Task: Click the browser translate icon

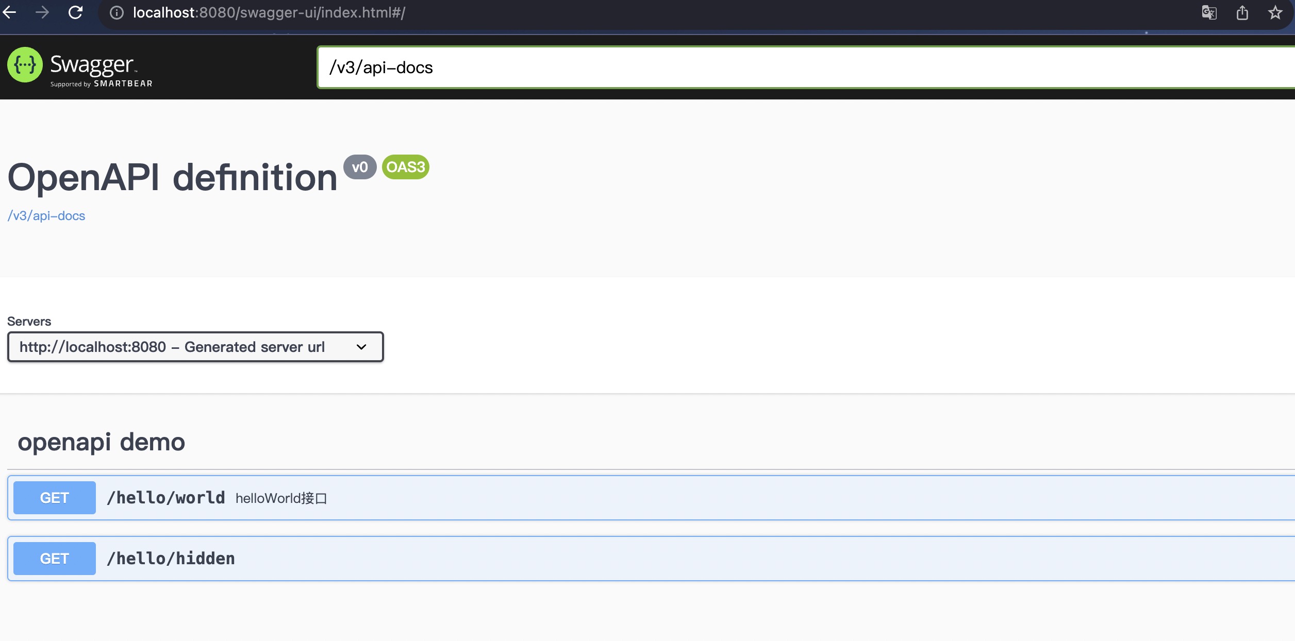Action: tap(1209, 12)
